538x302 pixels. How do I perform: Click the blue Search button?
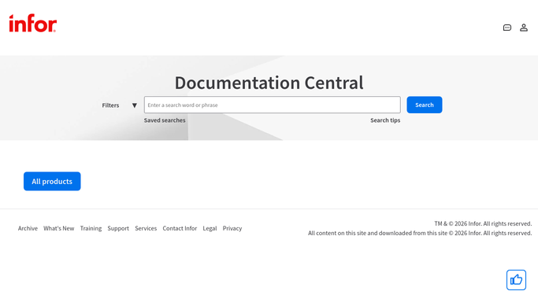425,105
